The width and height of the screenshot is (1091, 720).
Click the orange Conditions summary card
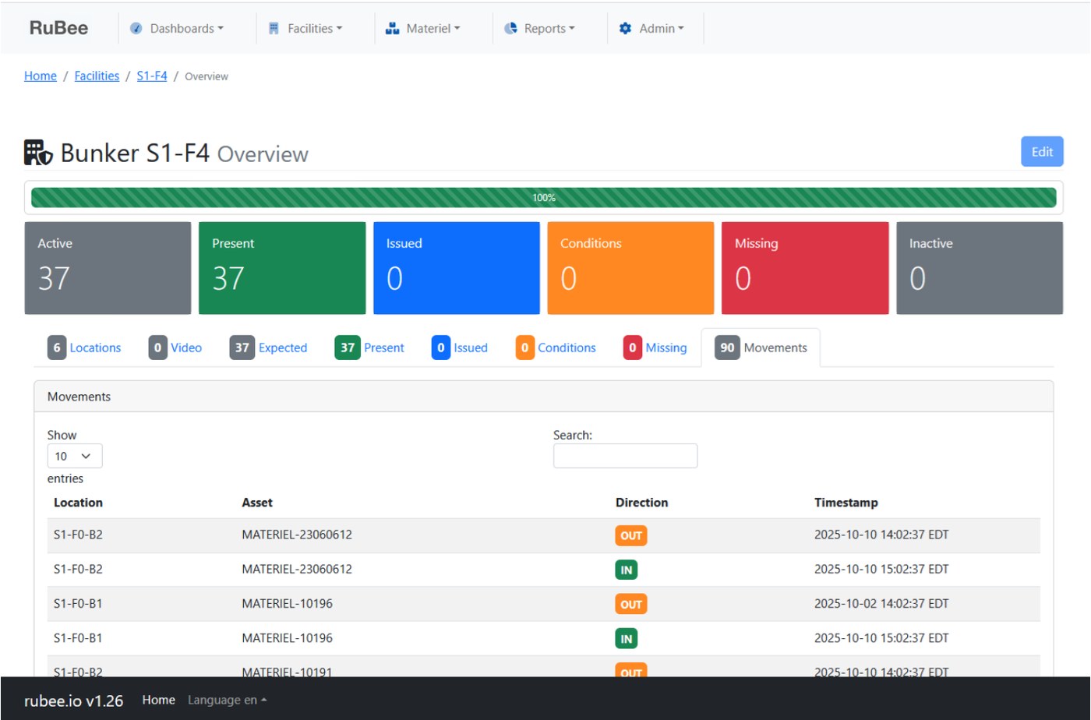coord(630,268)
